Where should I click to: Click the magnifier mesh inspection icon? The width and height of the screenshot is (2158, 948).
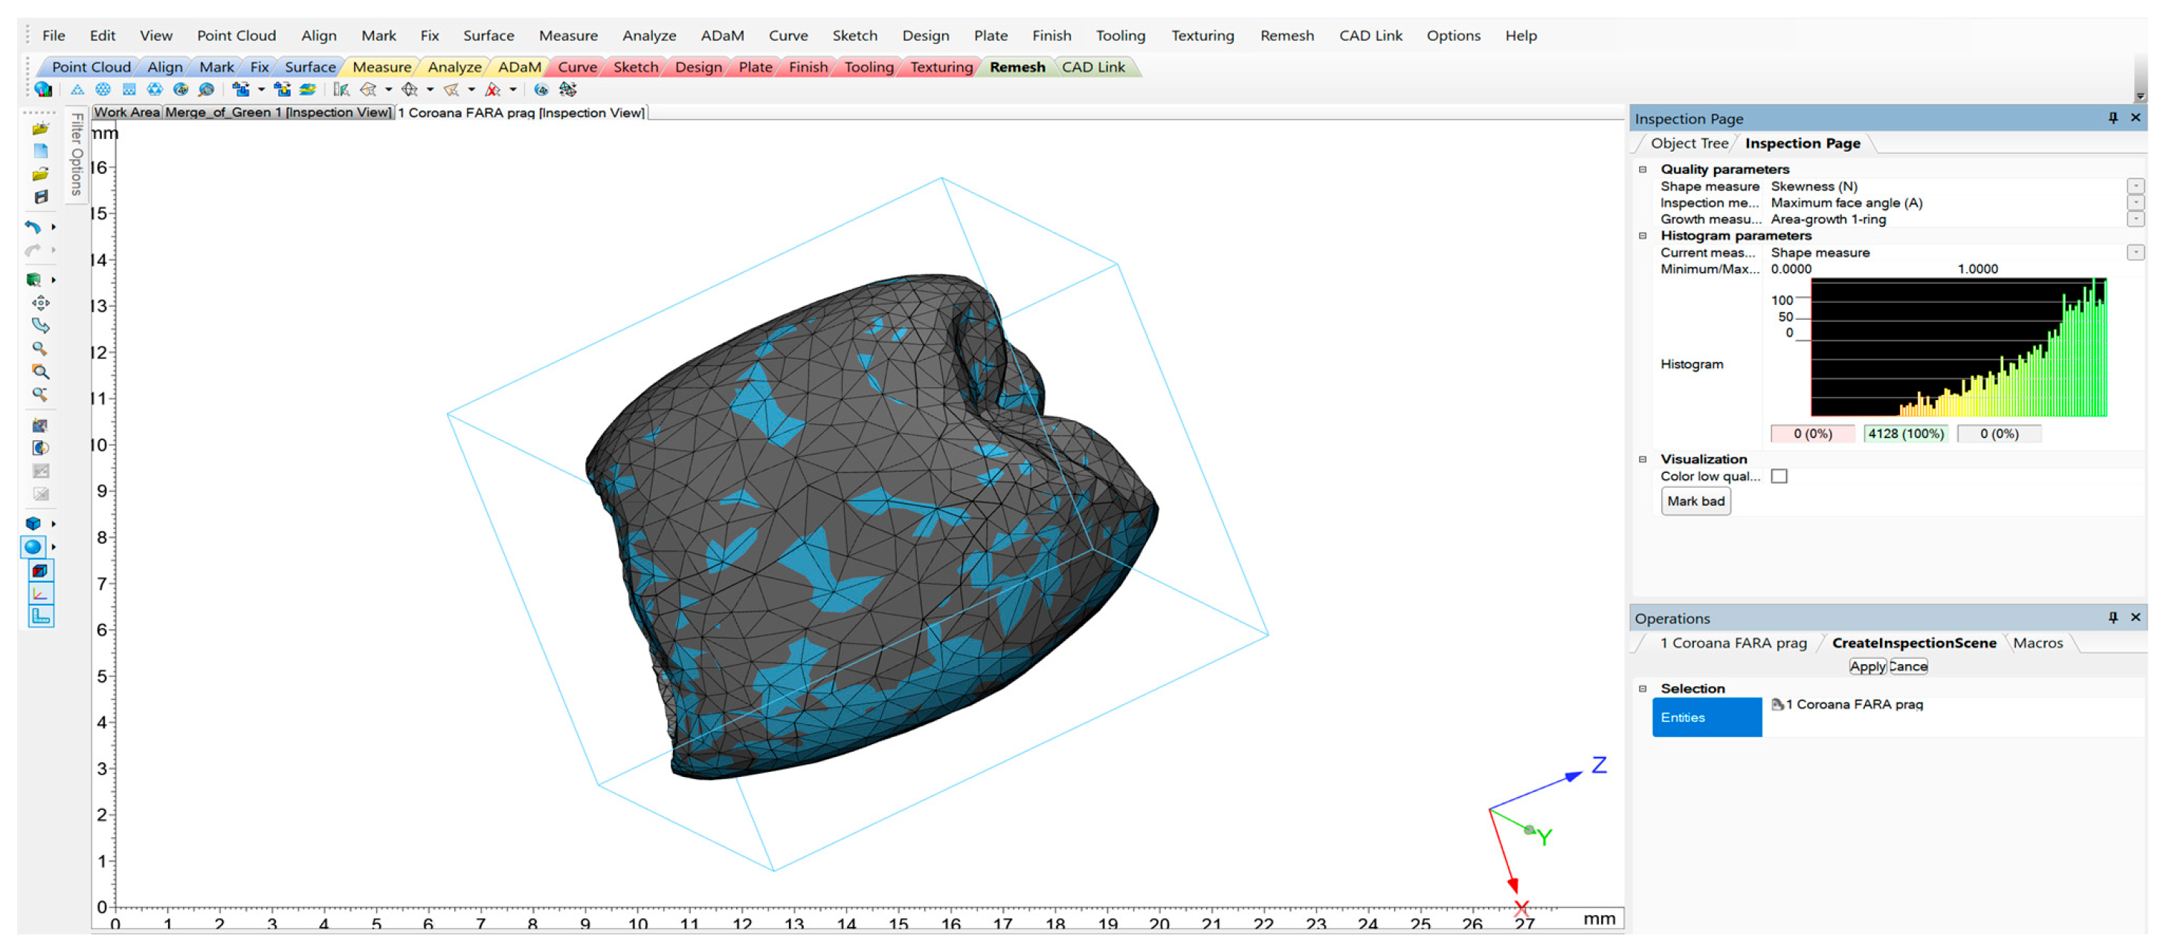[x=206, y=90]
